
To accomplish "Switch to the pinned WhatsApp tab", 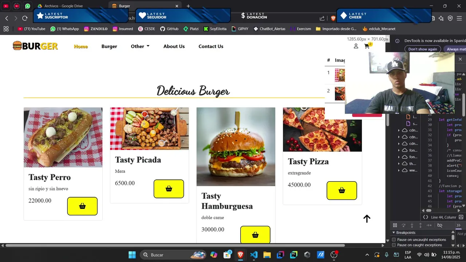I will (x=28, y=6).
